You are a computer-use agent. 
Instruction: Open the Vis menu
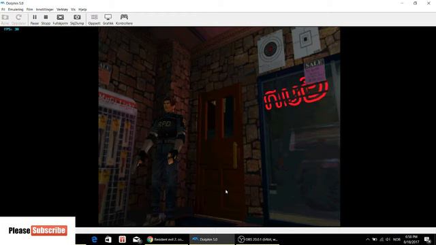[73, 10]
